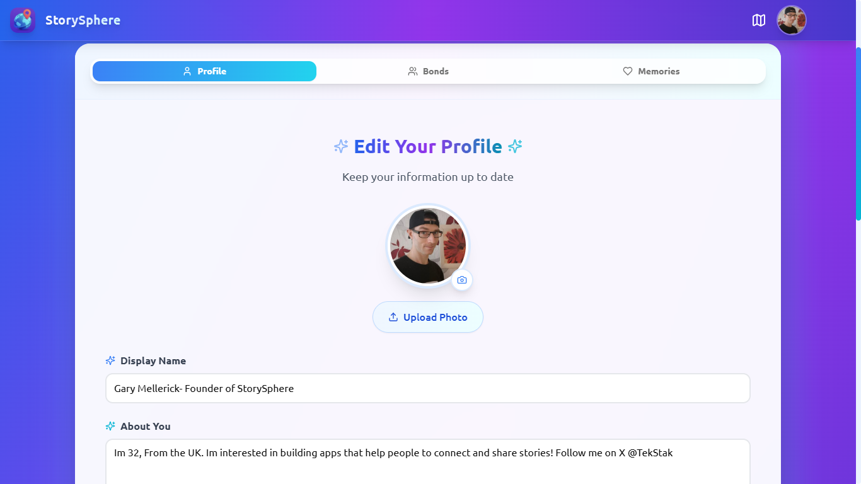Focus the Display Name input field

[x=428, y=388]
